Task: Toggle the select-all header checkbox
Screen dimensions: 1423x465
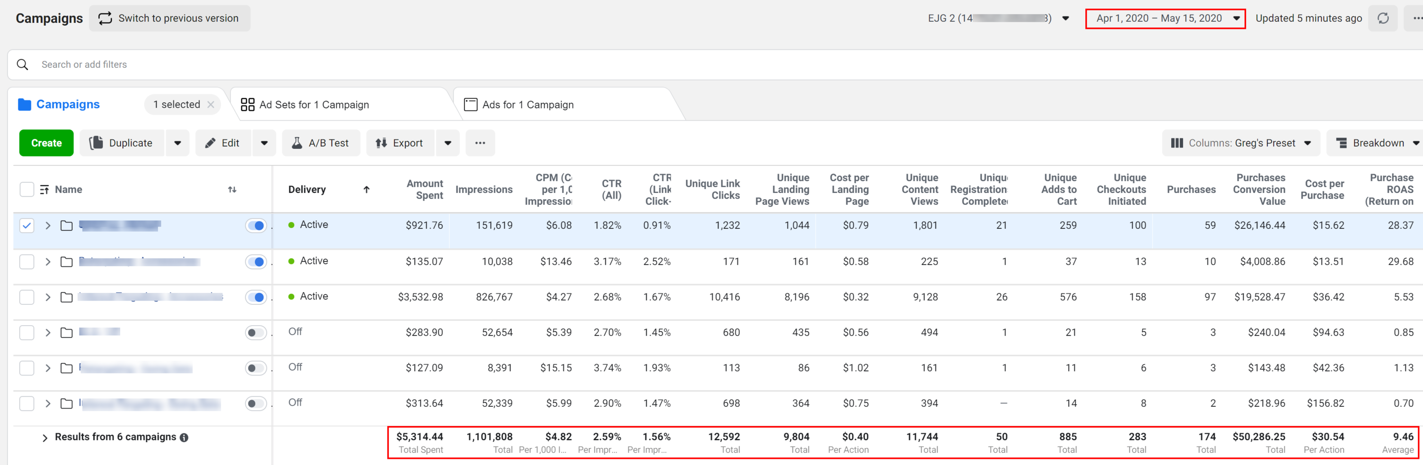Action: tap(27, 190)
